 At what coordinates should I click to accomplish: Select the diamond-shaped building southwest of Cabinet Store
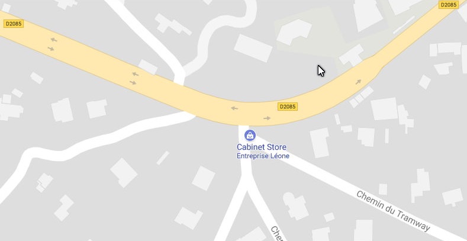(124, 173)
